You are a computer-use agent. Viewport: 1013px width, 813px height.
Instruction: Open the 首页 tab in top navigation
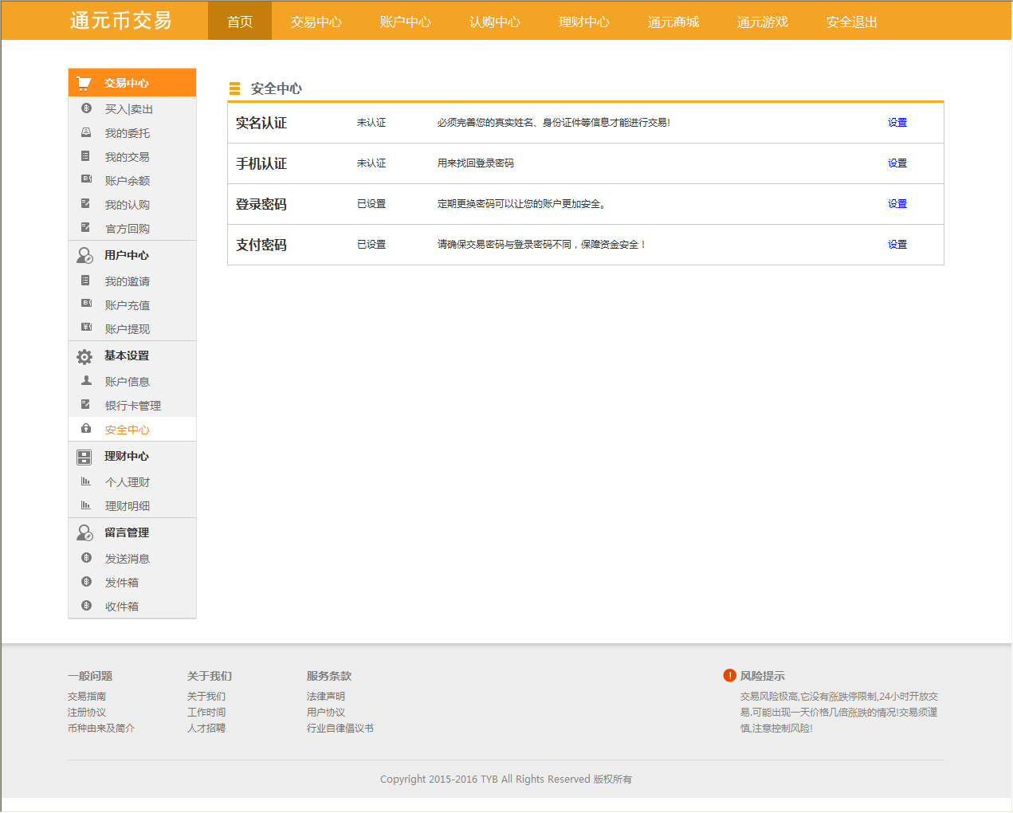pos(240,22)
